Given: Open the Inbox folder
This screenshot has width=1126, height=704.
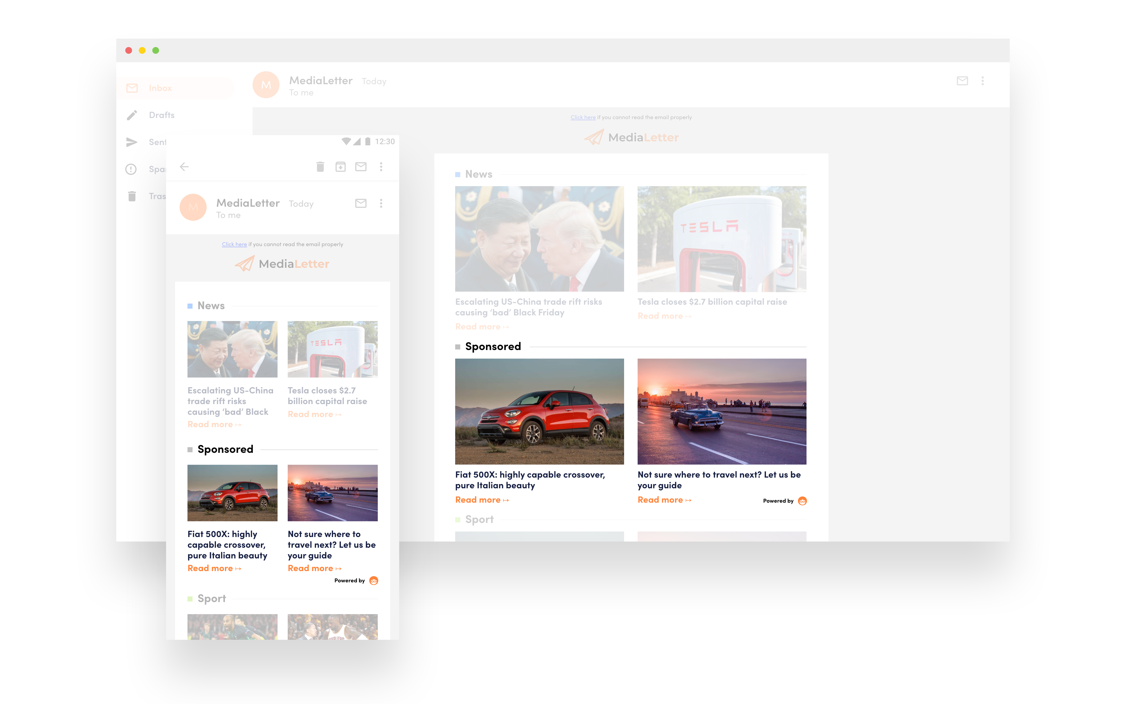Looking at the screenshot, I should point(160,88).
